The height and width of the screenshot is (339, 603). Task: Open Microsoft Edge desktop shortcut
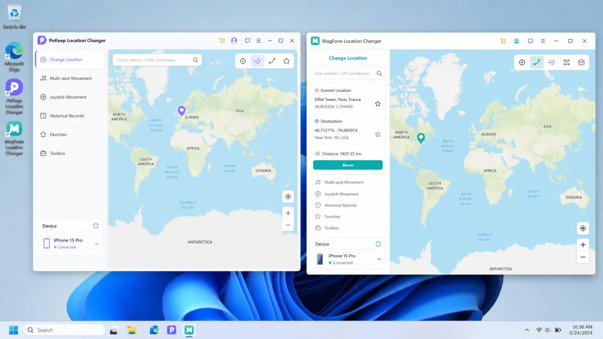14,56
